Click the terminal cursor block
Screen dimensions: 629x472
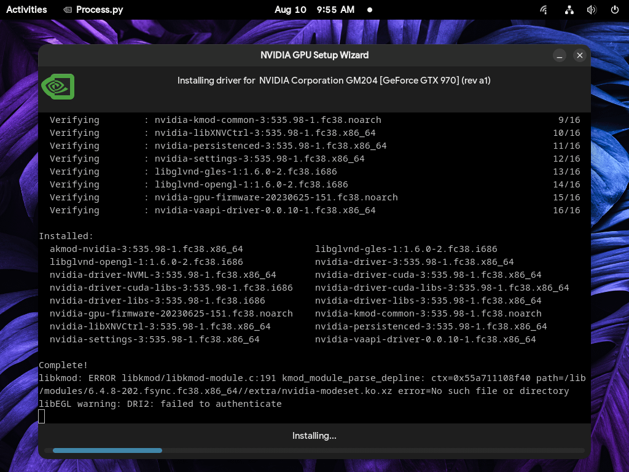(x=41, y=417)
